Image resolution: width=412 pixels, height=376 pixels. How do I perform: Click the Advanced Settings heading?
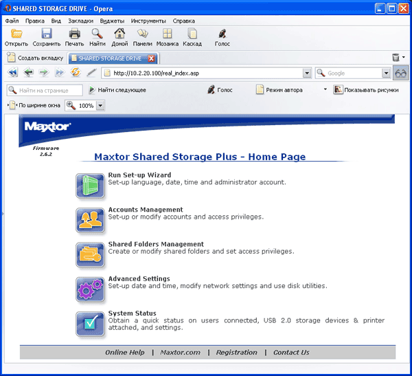tap(139, 278)
